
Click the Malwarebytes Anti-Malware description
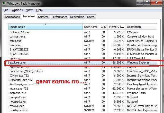click(142, 89)
